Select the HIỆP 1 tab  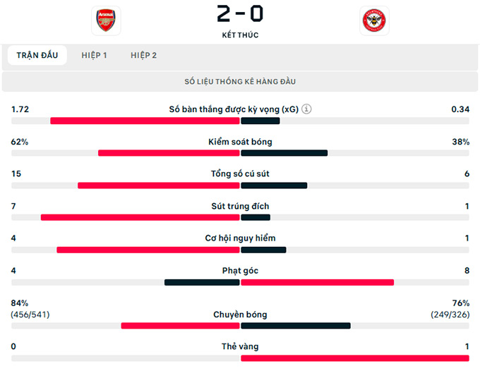coord(94,55)
